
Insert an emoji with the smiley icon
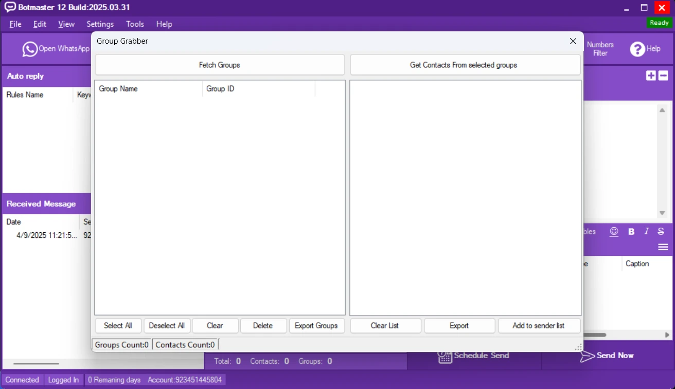click(614, 231)
